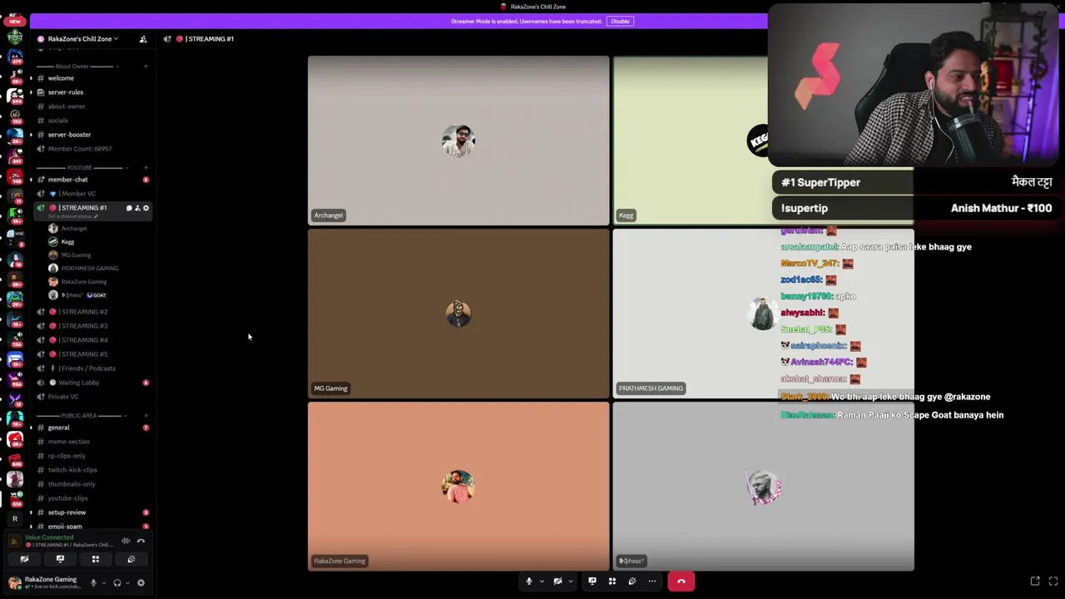Open activities launcher in call control bar
Viewport: 1065px width, 599px height.
pyautogui.click(x=612, y=582)
